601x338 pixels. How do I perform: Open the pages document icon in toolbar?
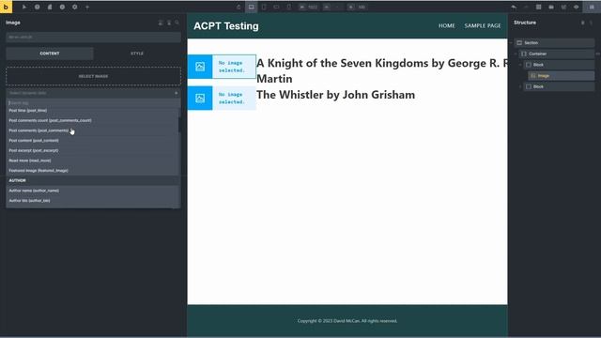50,7
